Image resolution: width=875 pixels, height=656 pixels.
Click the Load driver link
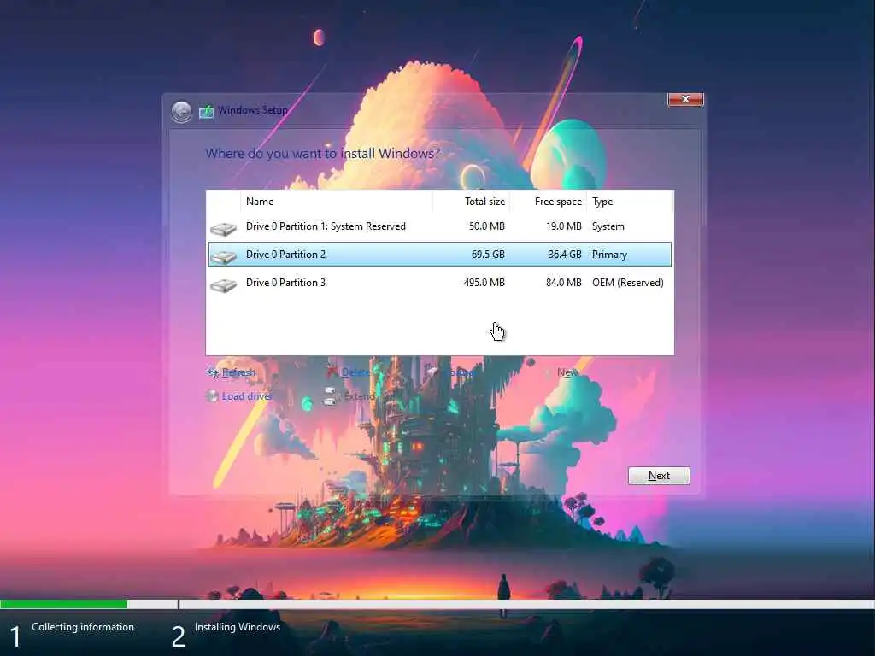pyautogui.click(x=247, y=396)
